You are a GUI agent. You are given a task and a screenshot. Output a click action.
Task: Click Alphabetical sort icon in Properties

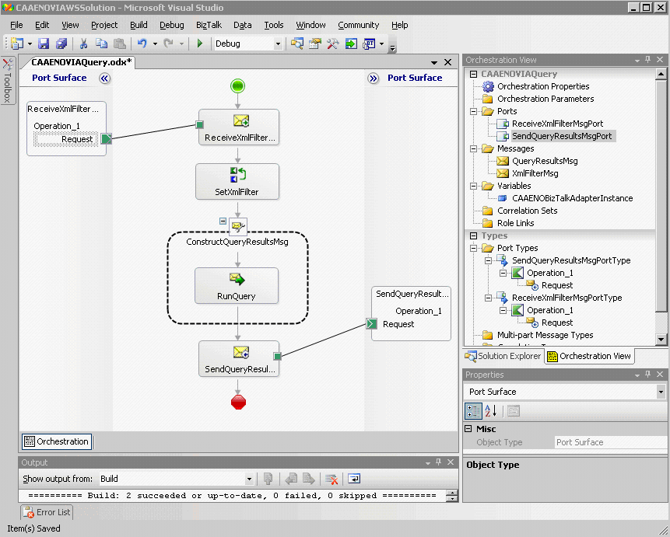490,411
